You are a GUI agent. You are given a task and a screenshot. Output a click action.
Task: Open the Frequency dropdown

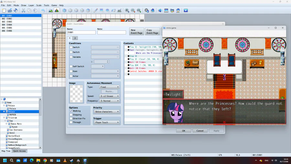click(109, 101)
